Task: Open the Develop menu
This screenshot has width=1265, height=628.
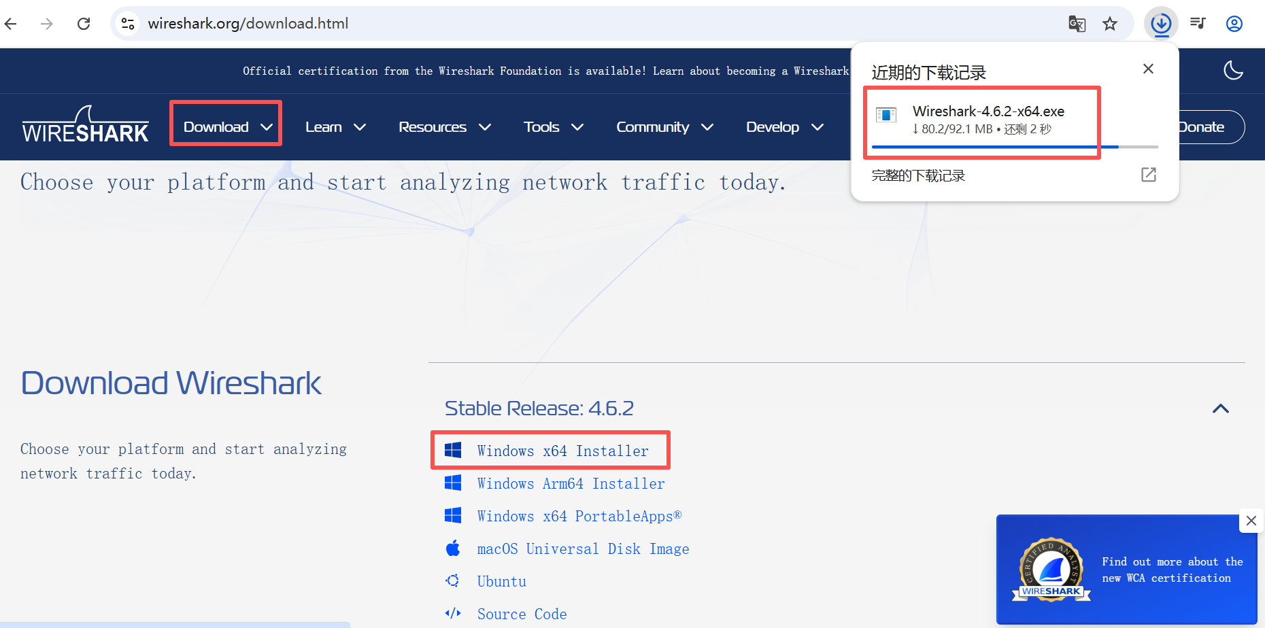Action: click(785, 127)
